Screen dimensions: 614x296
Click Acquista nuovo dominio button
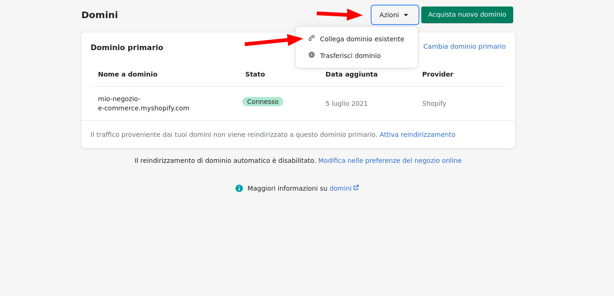tap(467, 15)
